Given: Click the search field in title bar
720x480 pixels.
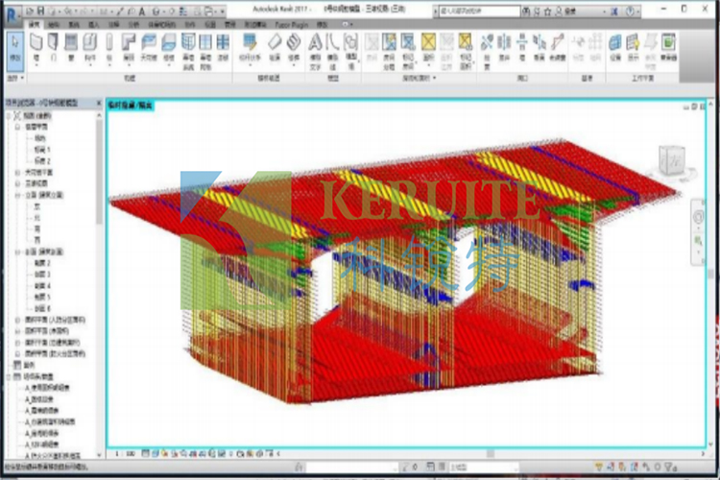Looking at the screenshot, I should [479, 11].
